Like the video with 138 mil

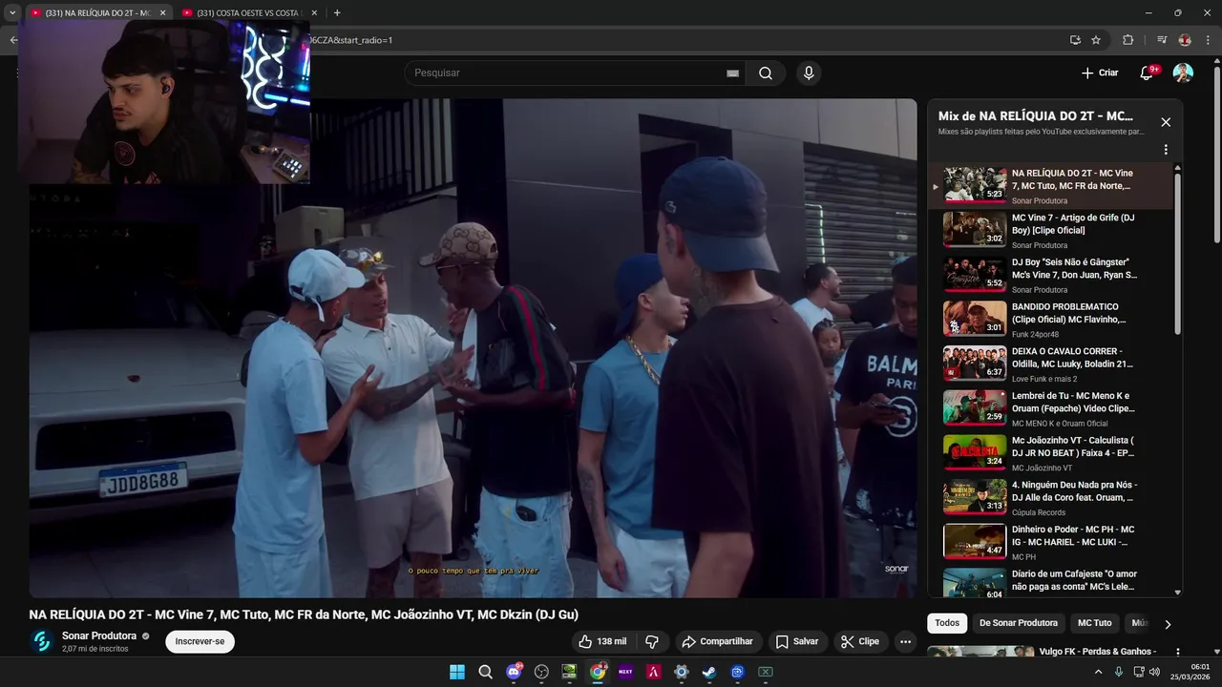click(x=601, y=641)
